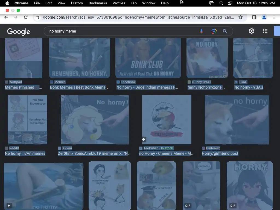This screenshot has height=210, width=280.
Task: Open the Chrome profile avatar
Action: [x=264, y=17]
